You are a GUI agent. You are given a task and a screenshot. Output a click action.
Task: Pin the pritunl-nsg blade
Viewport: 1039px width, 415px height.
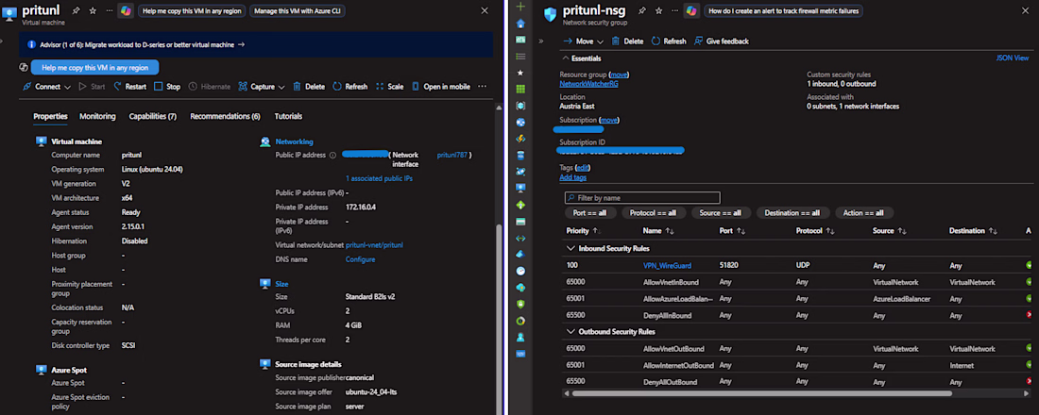pos(641,11)
